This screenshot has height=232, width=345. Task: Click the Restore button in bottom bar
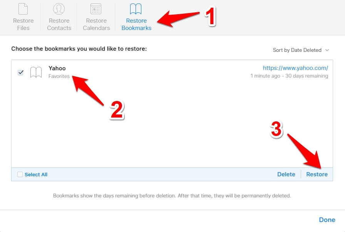coord(317,174)
